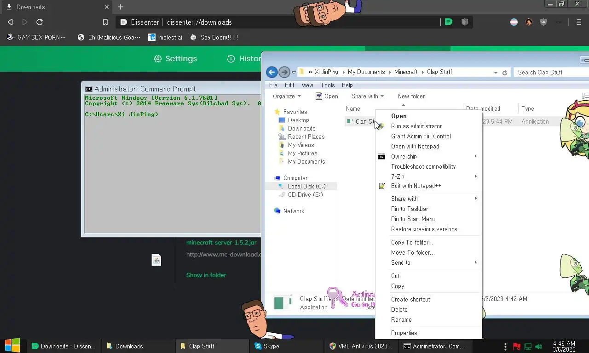Open the Organize dropdown in Explorer toolbar
The width and height of the screenshot is (589, 353).
(x=287, y=97)
